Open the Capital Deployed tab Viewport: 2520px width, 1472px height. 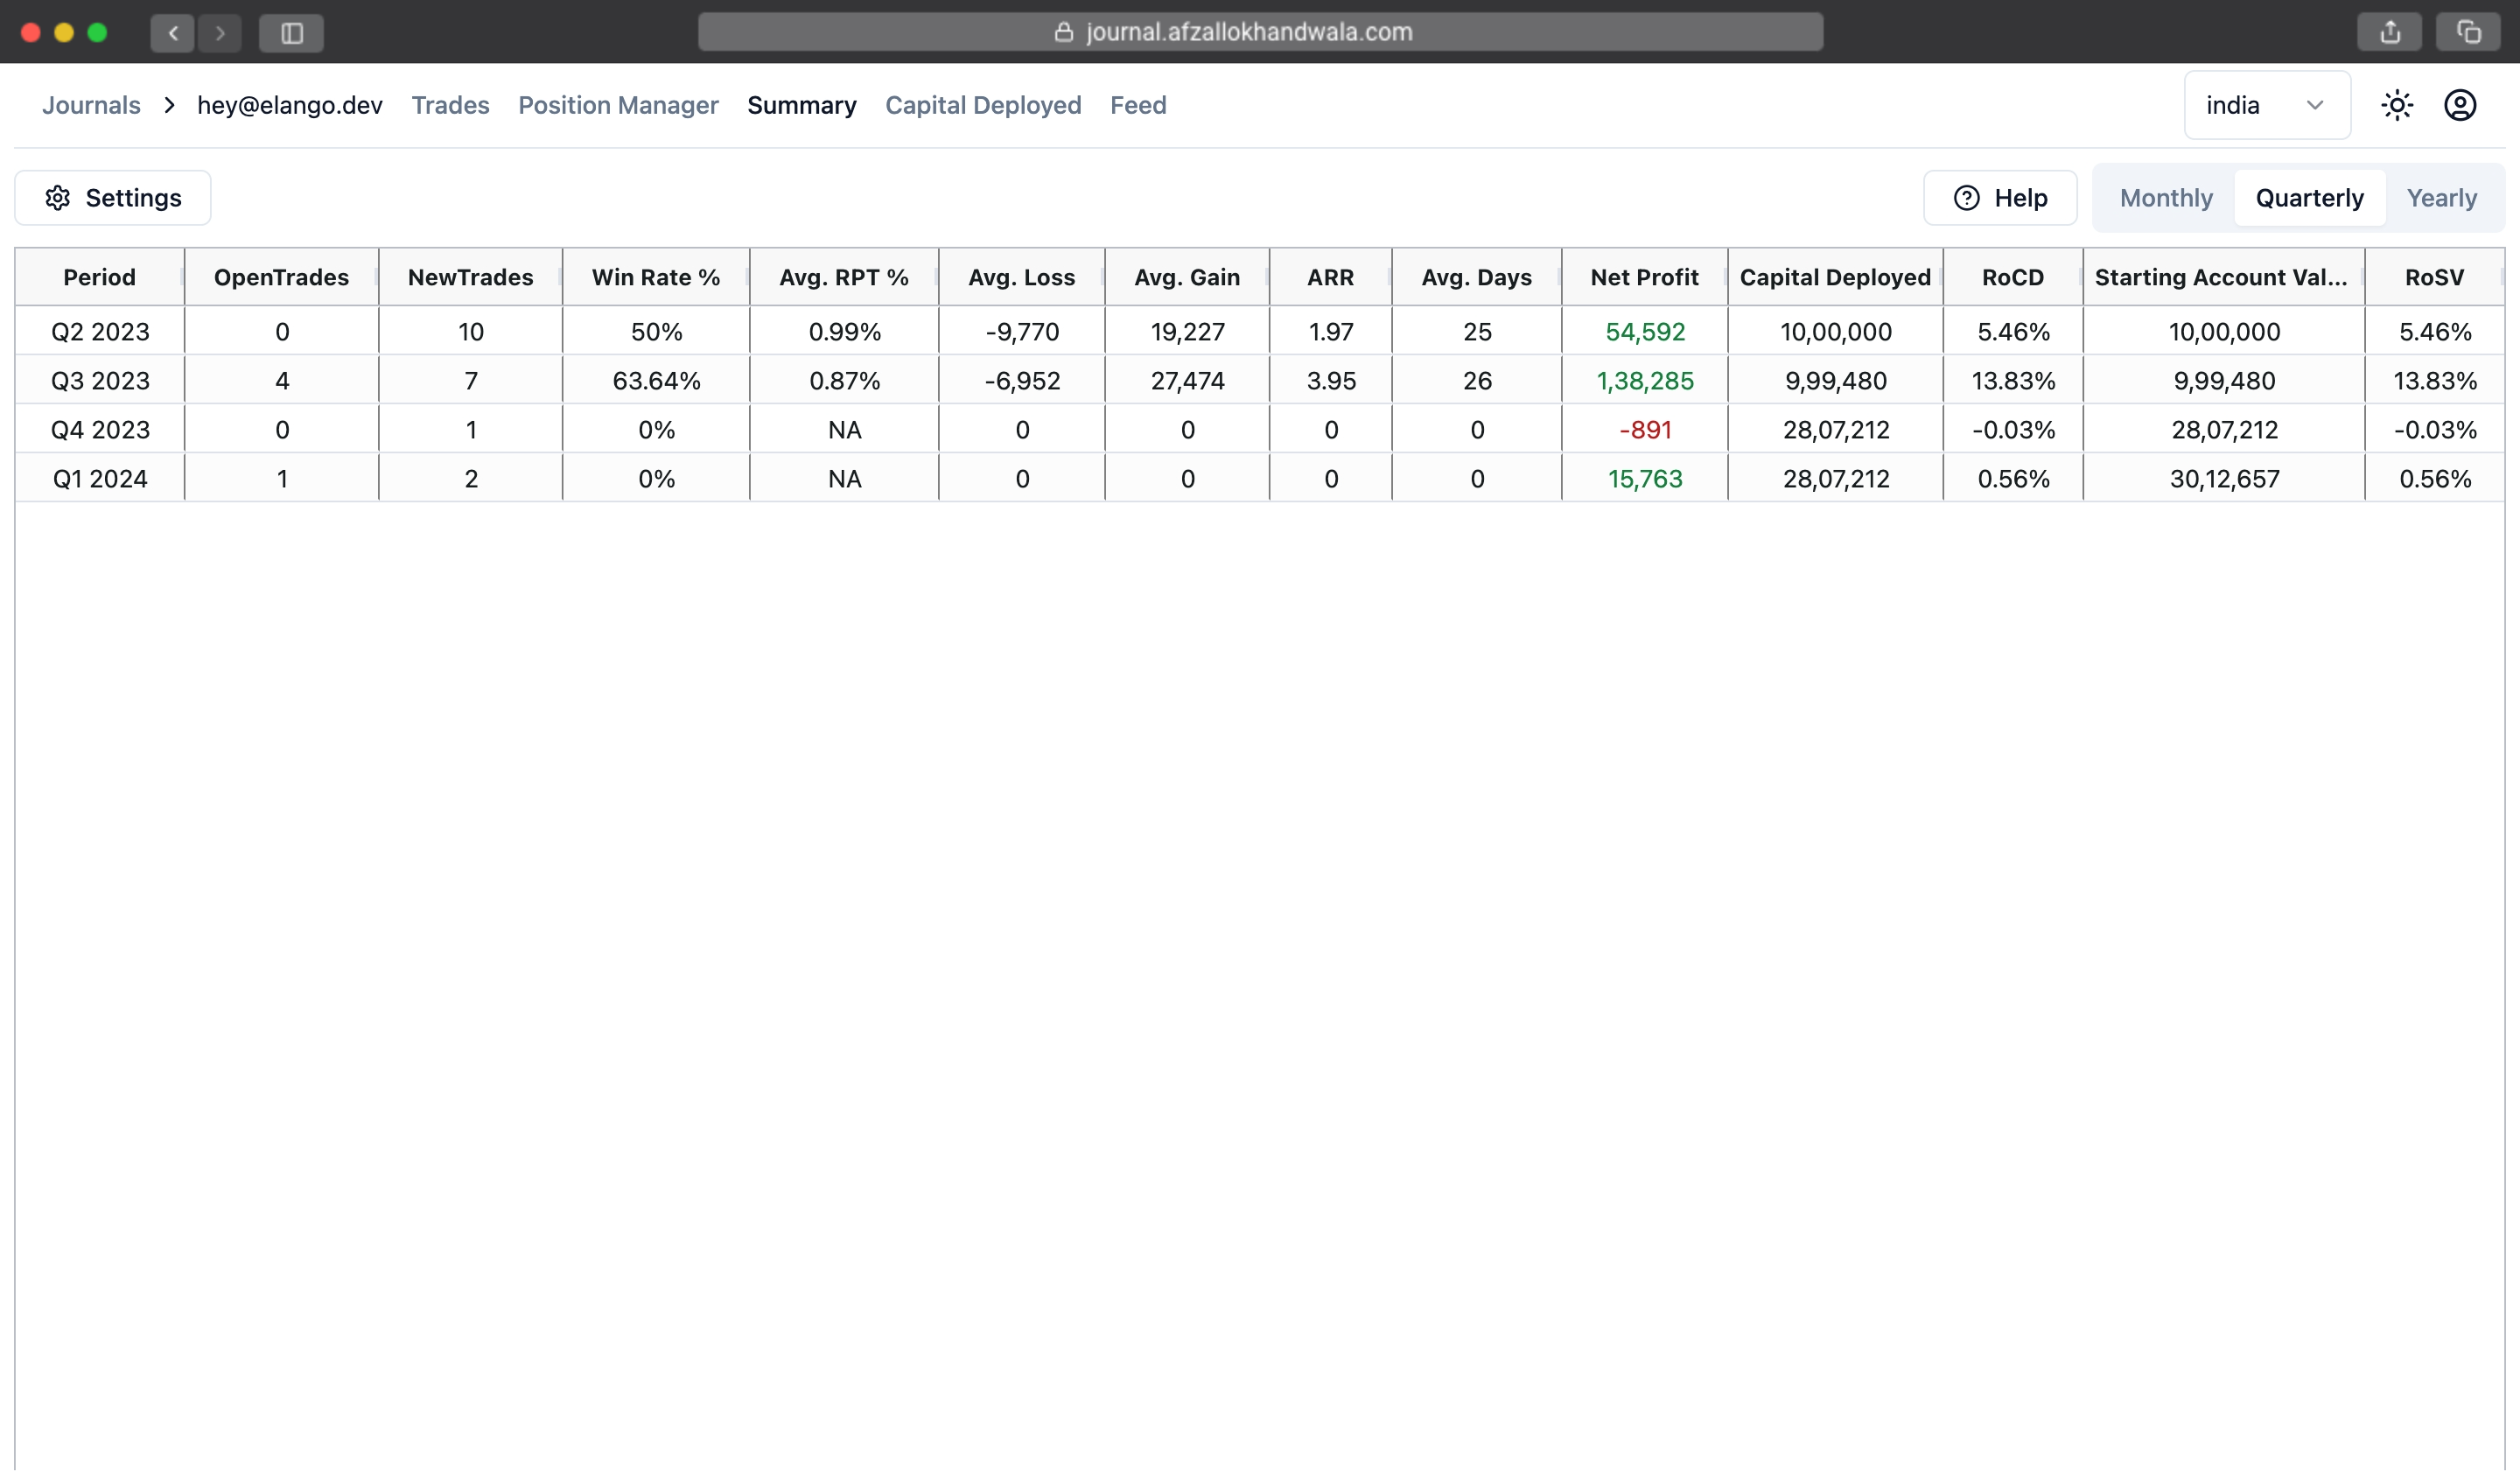982,105
